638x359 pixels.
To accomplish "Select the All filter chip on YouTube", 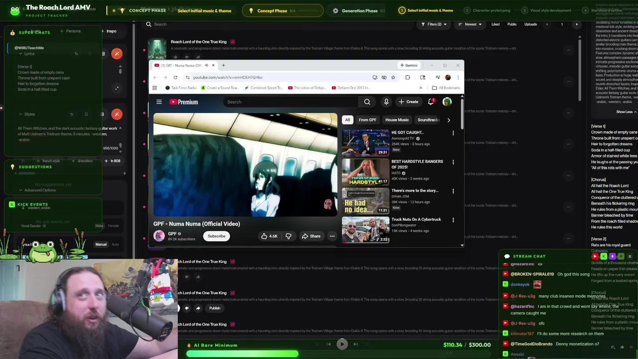I will (347, 120).
